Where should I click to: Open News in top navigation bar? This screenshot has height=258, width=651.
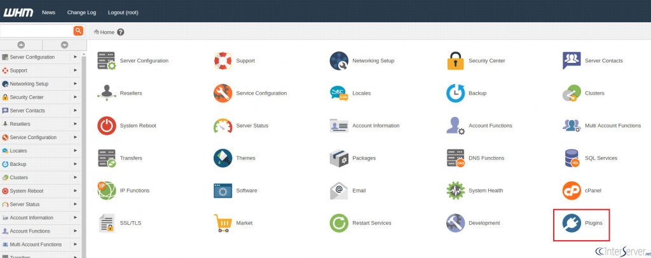48,13
